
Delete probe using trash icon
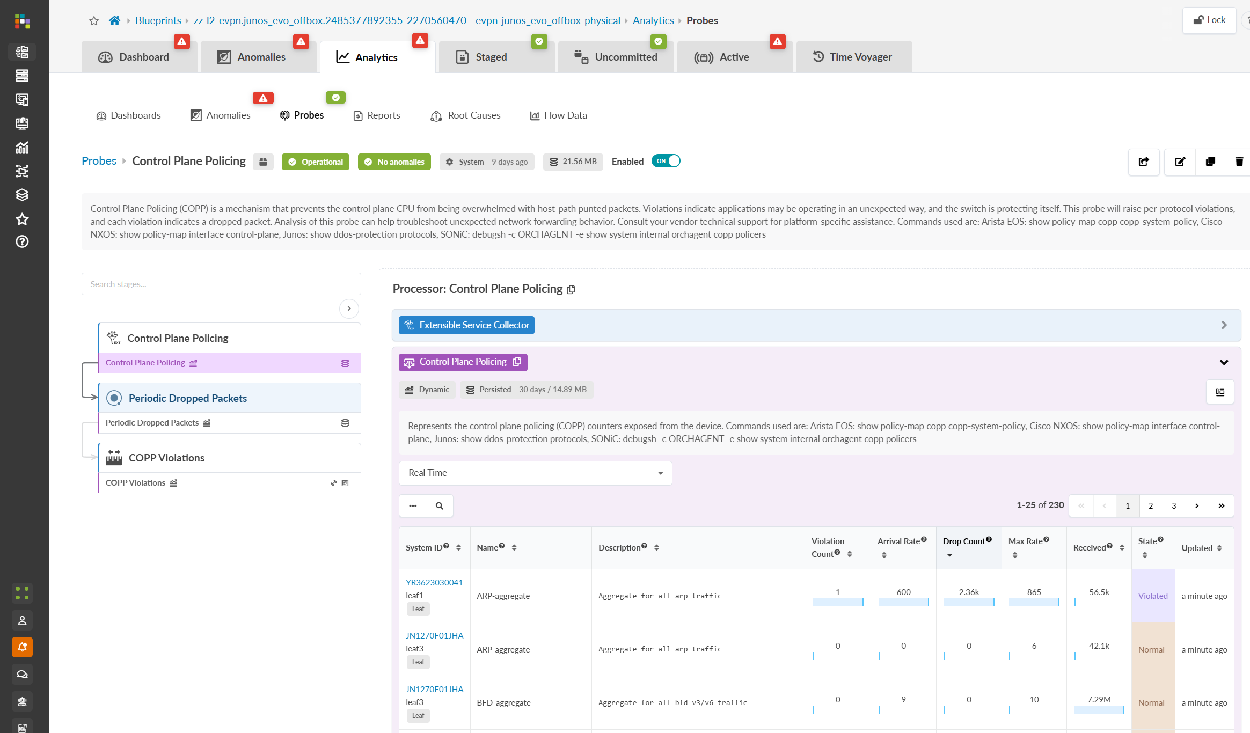(x=1239, y=162)
